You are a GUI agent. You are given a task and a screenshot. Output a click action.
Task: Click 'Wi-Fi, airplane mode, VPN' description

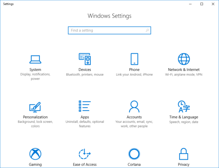pos(184,74)
